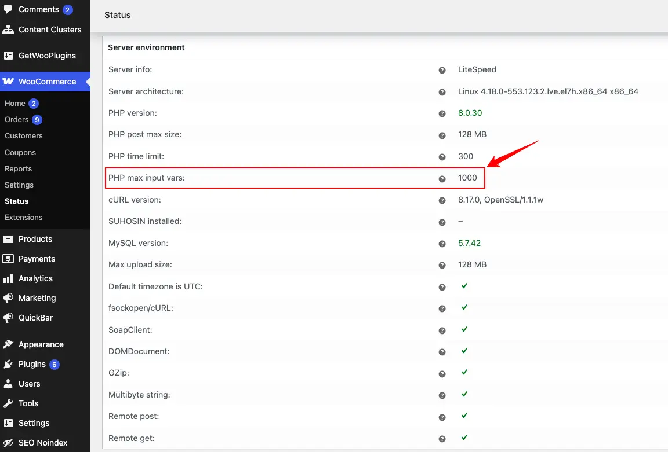Click help icon beside PHP time limit
Screen dimensions: 668x452
pyautogui.click(x=442, y=157)
